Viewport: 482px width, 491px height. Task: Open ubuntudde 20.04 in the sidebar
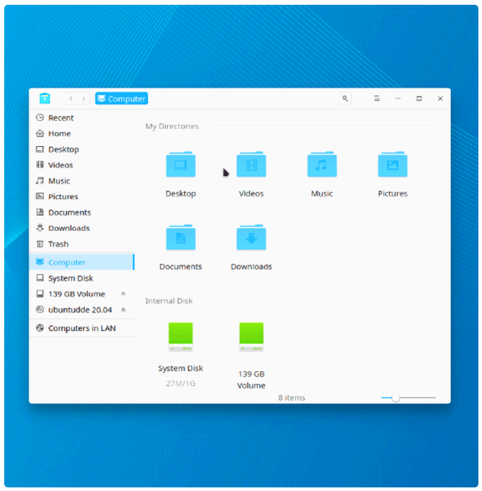pyautogui.click(x=82, y=310)
